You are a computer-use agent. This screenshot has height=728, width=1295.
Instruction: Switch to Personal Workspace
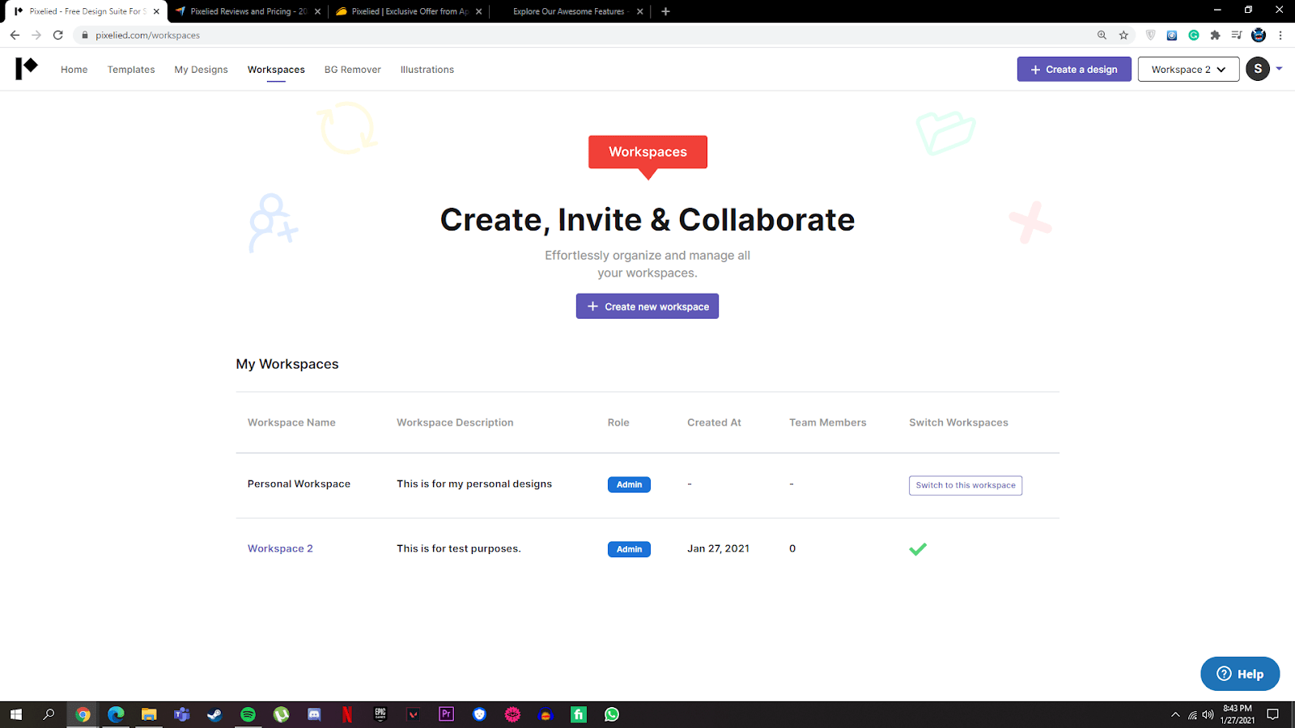pos(965,485)
